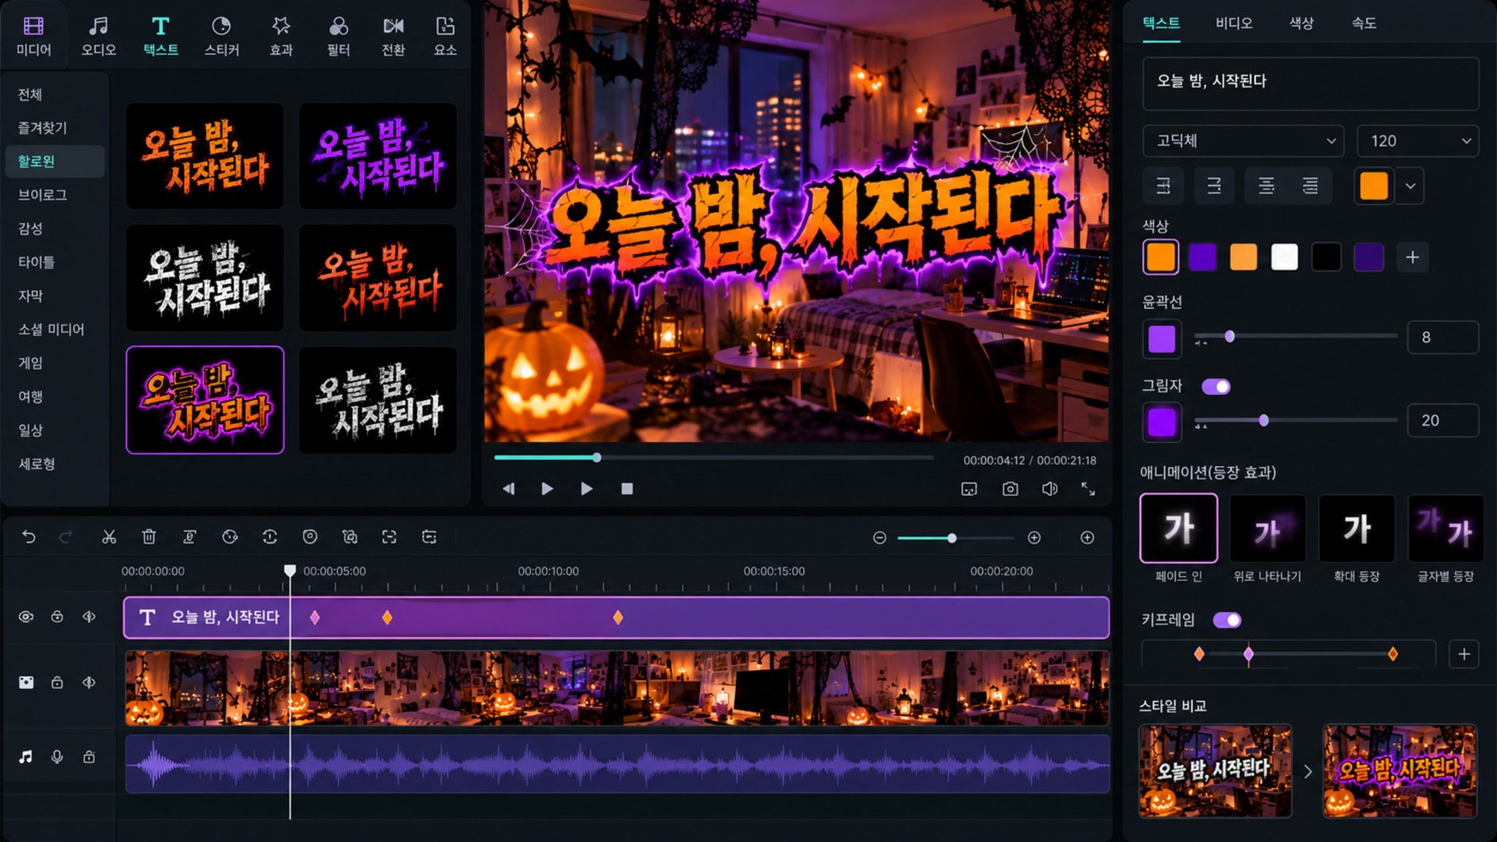
Task: Add a custom color with plus swatch
Action: 1412,257
